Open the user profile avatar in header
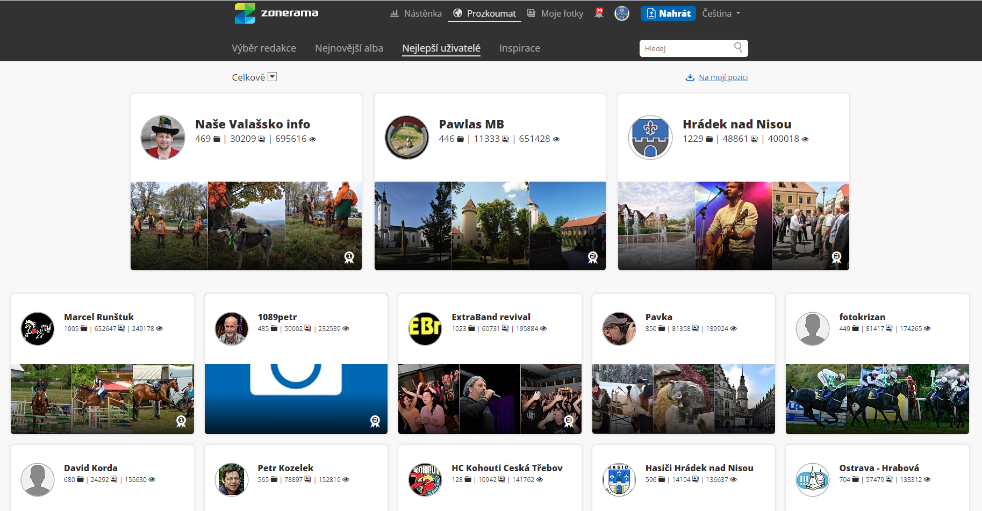 (622, 13)
